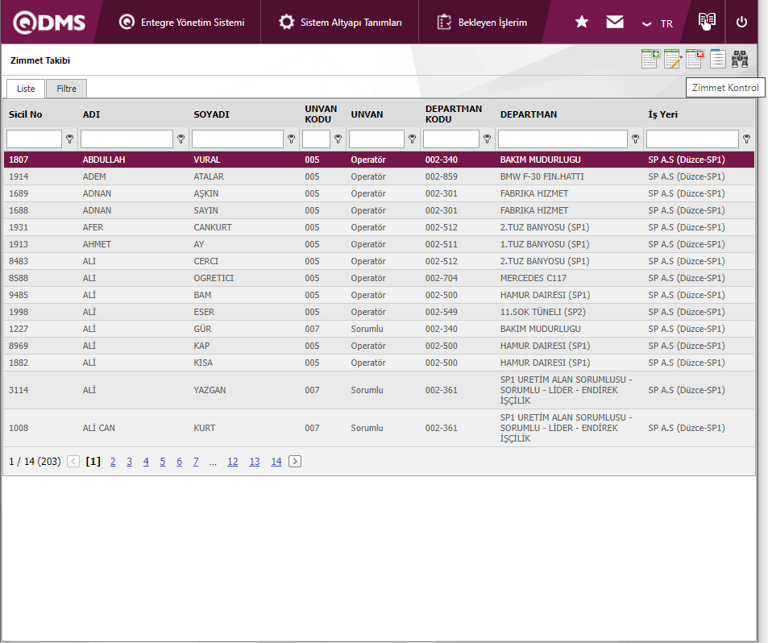Click the edit record pencil icon
Image resolution: width=768 pixels, height=643 pixels.
(x=672, y=59)
